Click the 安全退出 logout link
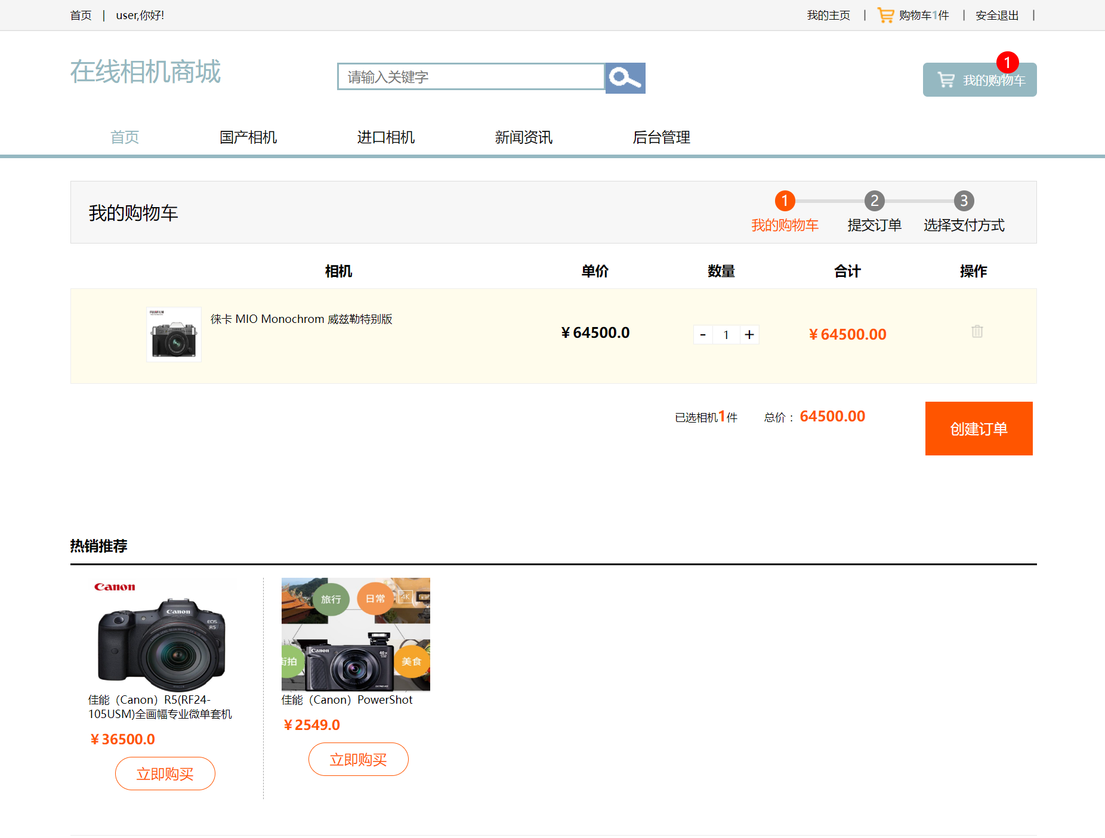This screenshot has height=838, width=1105. tap(996, 15)
